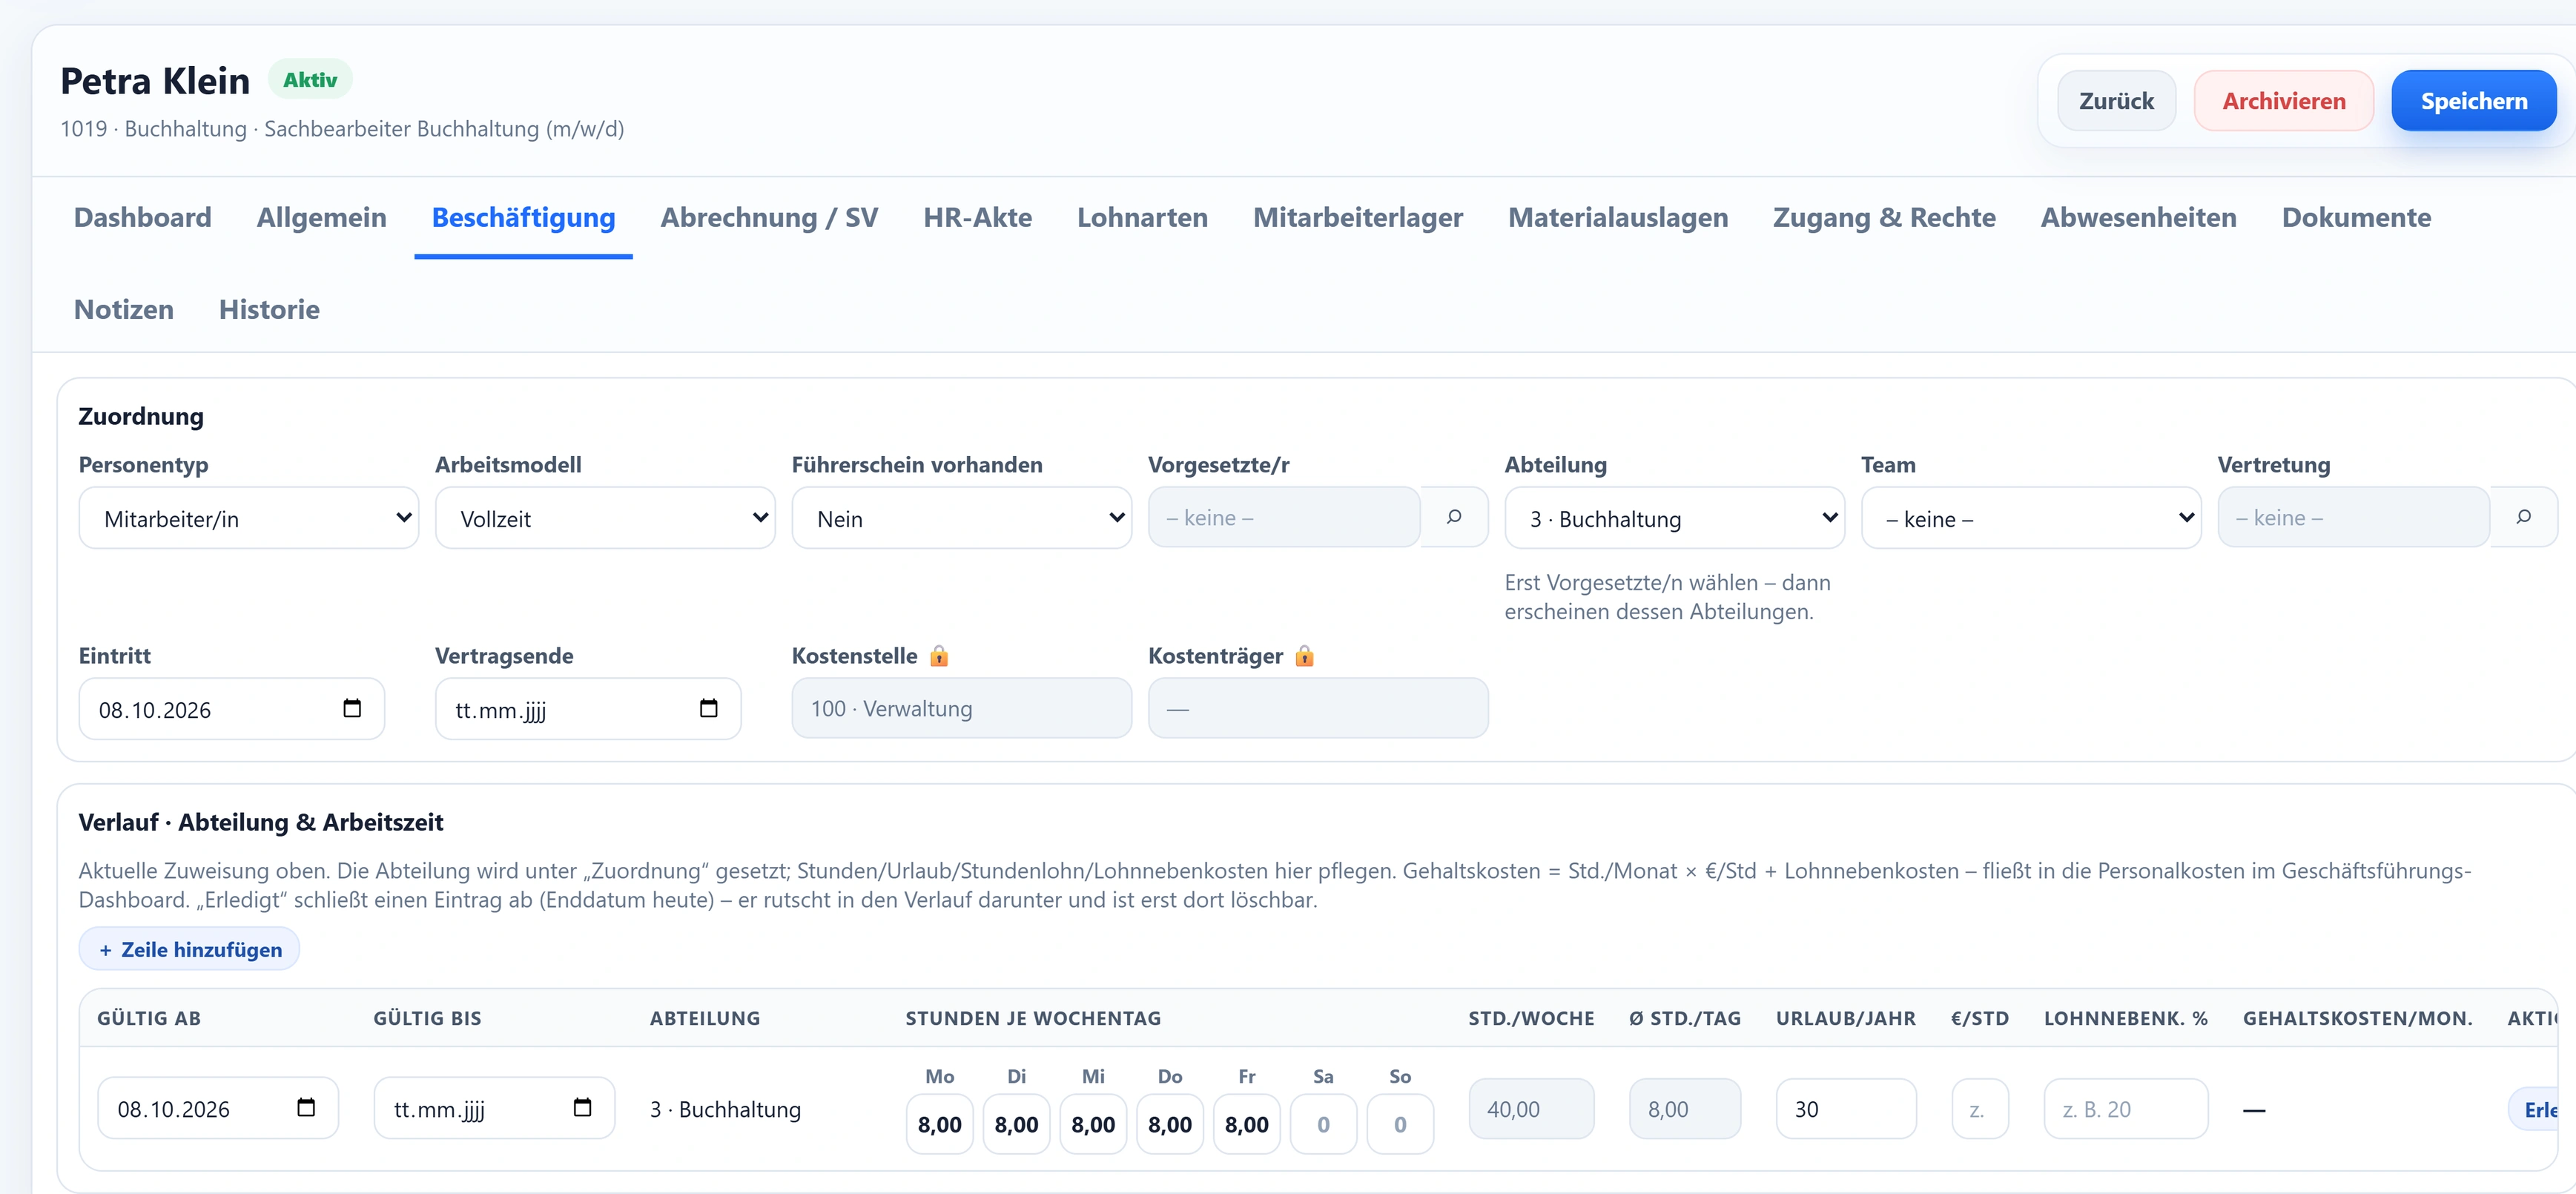Open Historie tab
The height and width of the screenshot is (1194, 2576).
(x=270, y=310)
